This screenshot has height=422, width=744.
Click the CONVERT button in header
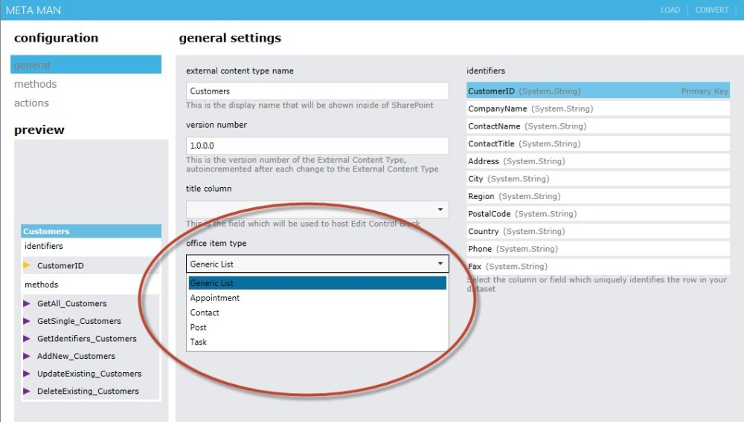712,10
